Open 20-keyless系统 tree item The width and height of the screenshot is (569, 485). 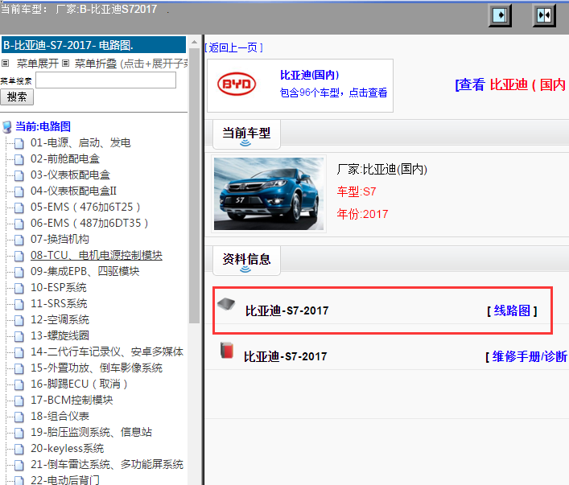coord(68,448)
